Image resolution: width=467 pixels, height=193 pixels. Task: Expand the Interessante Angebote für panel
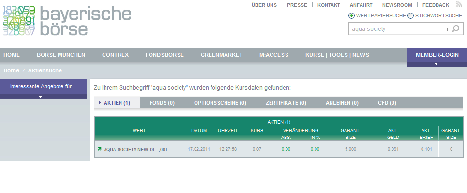click(41, 96)
